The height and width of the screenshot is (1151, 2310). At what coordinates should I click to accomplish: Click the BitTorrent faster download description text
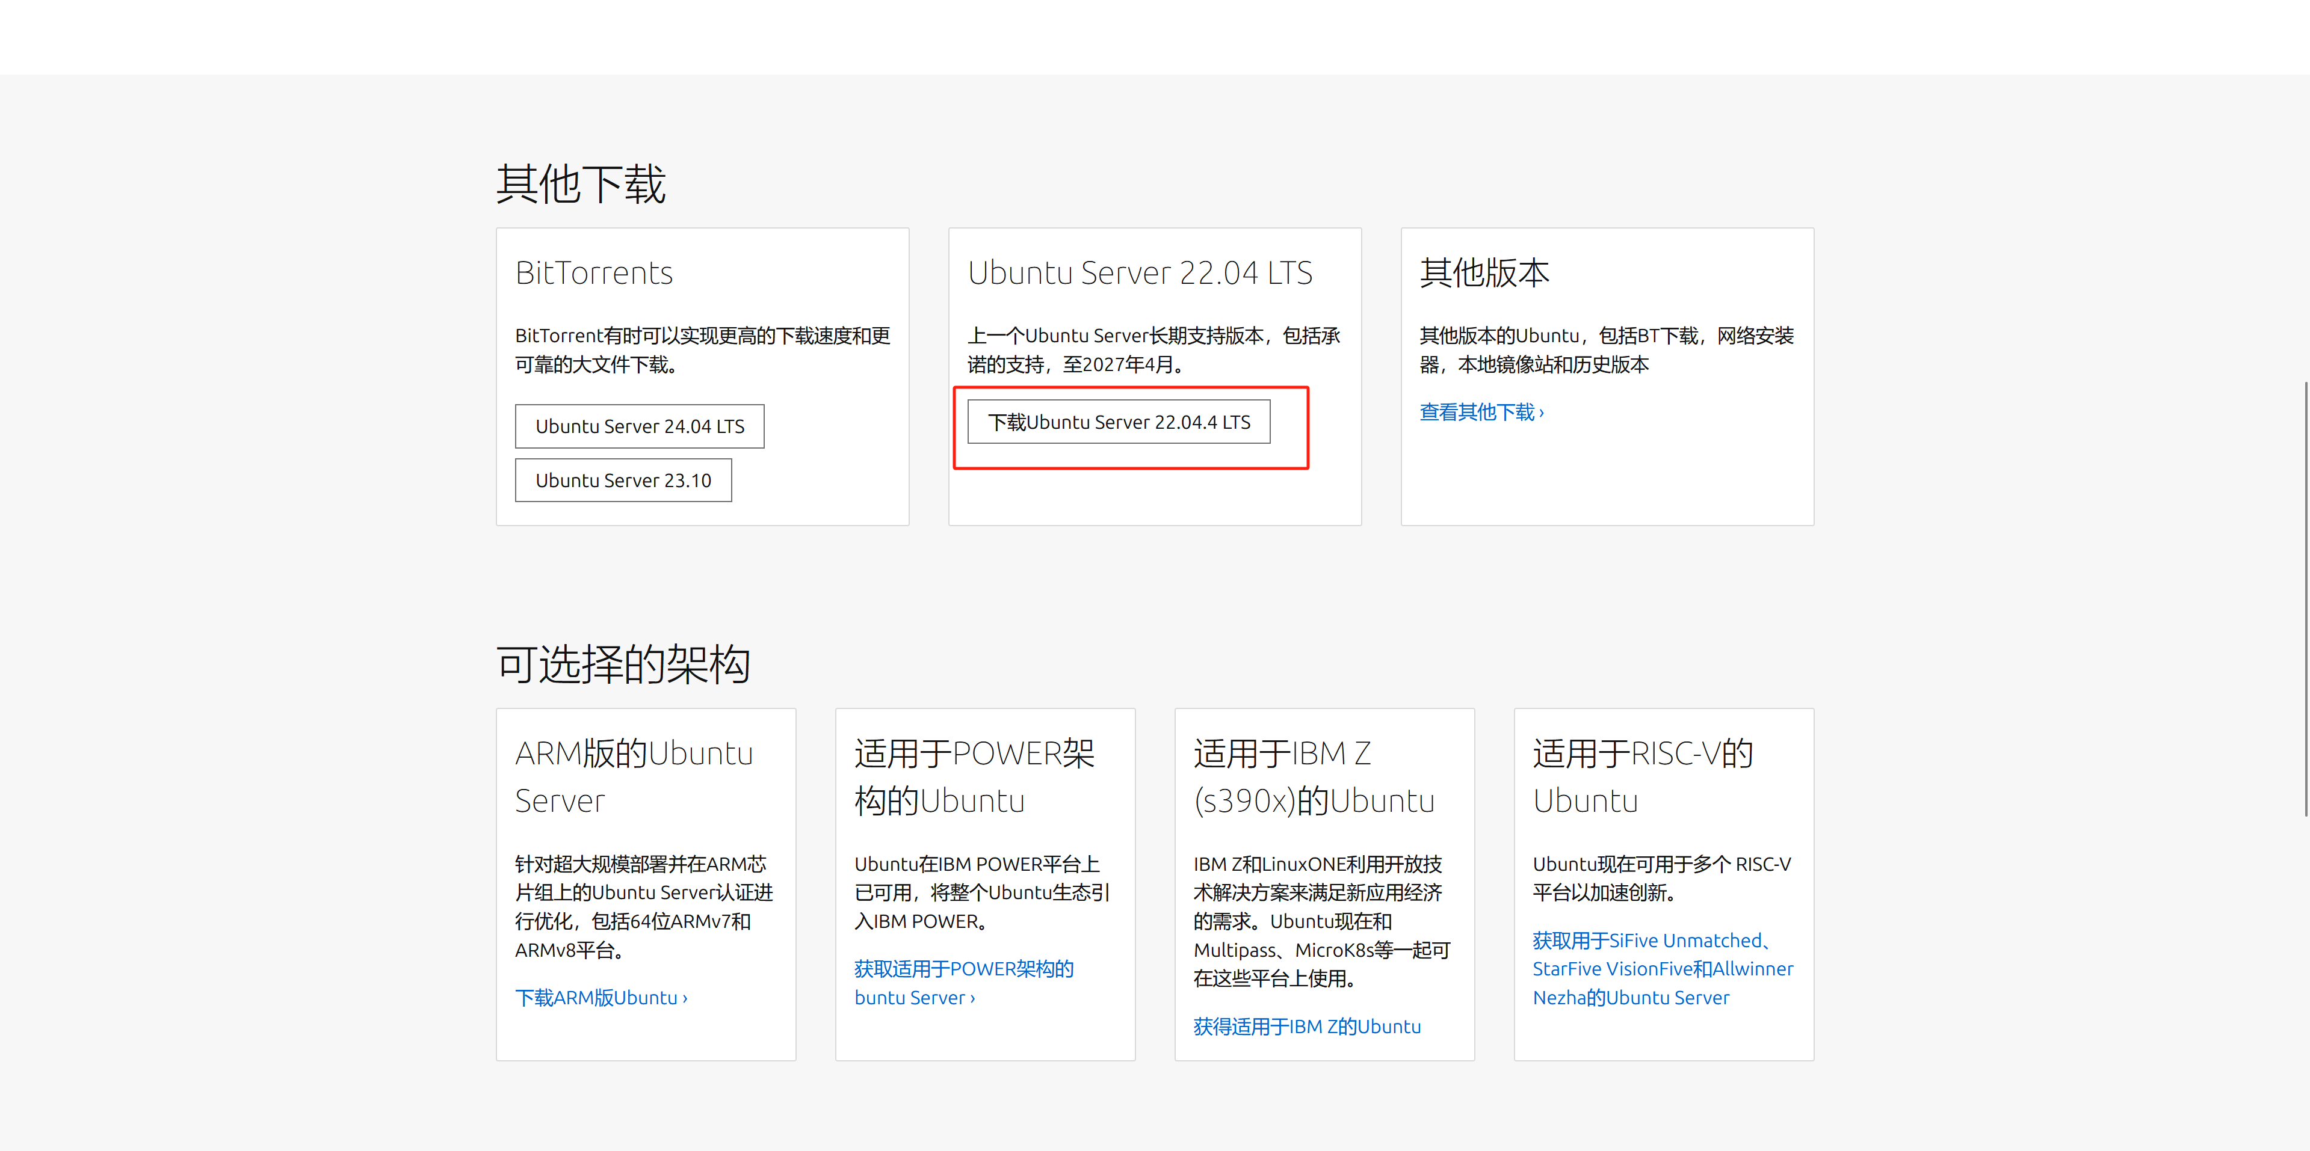point(702,349)
